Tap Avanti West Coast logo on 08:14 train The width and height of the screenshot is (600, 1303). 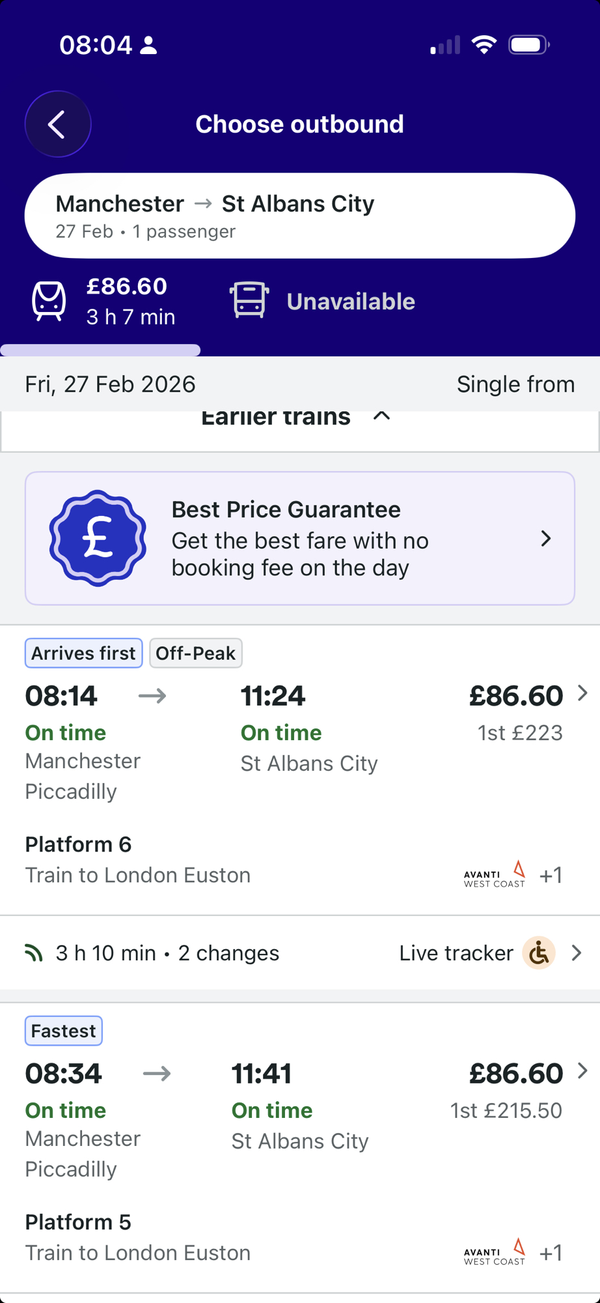(x=495, y=875)
